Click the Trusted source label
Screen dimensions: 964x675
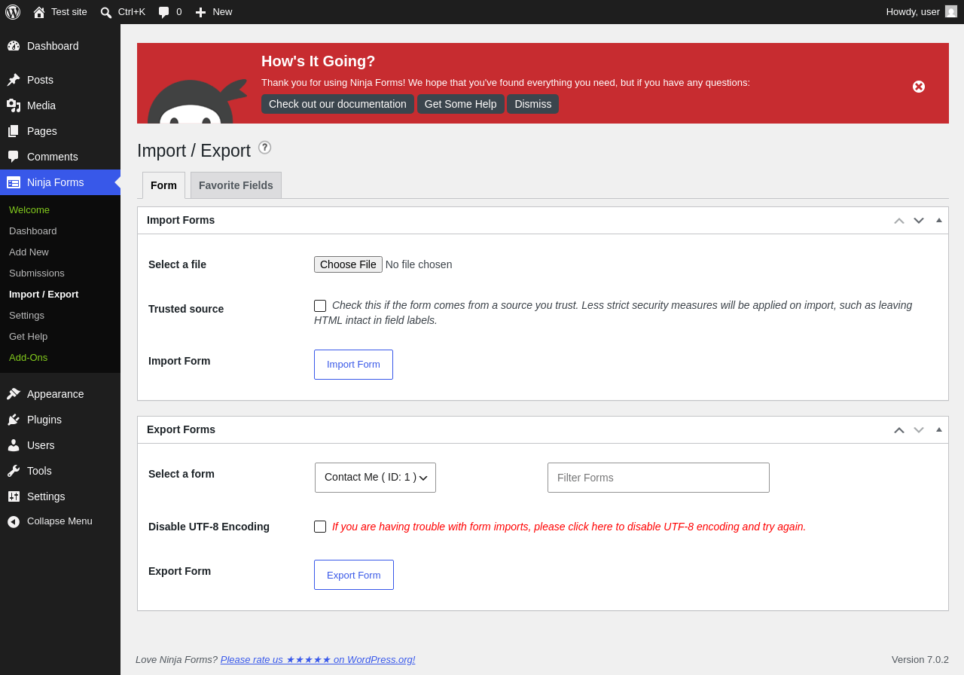point(186,309)
